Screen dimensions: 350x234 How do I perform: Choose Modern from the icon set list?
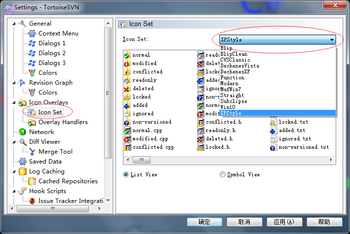(277, 83)
